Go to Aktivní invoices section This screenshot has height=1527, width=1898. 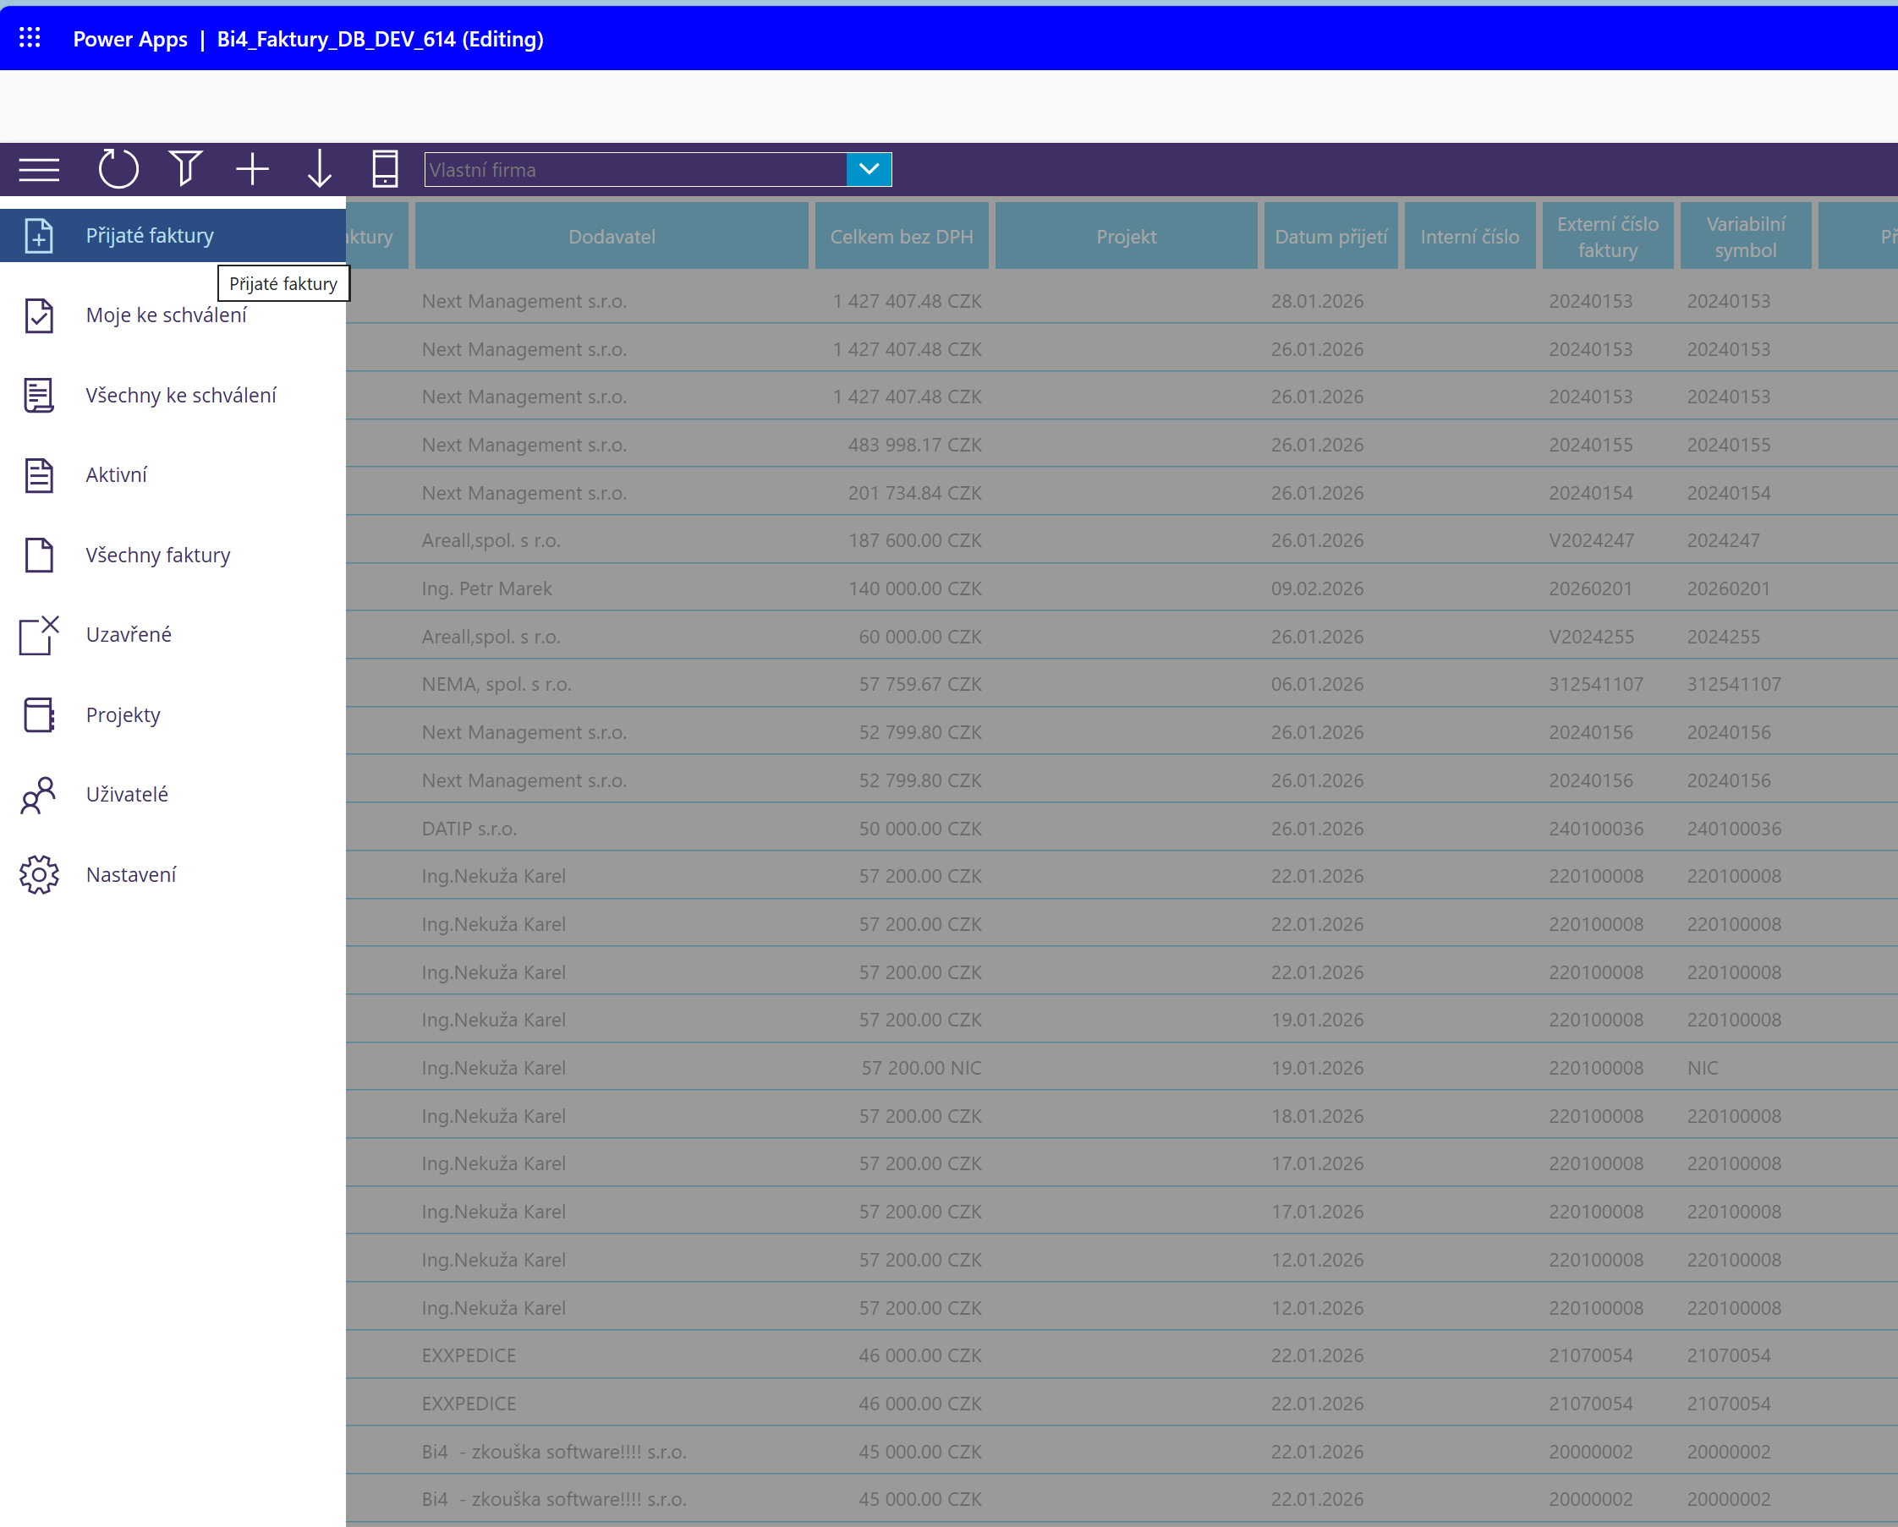(x=116, y=474)
